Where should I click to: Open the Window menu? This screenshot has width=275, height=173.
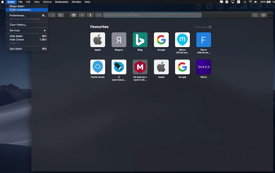pyautogui.click(x=76, y=2)
